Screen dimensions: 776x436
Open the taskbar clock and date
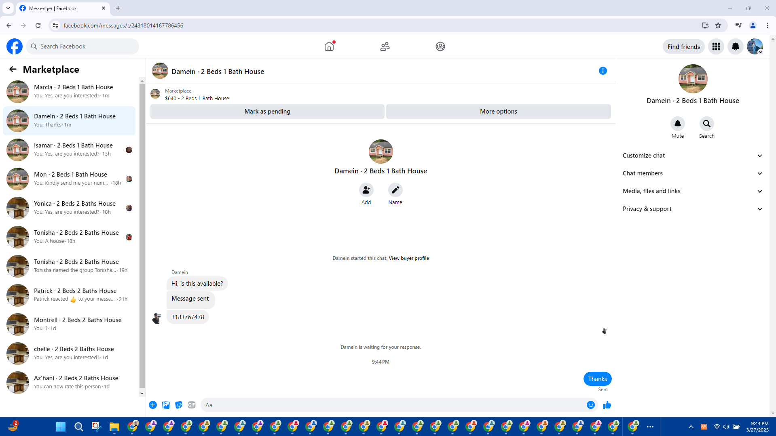coord(757,427)
